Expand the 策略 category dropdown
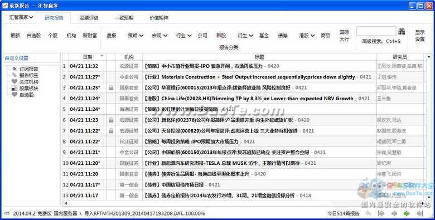The height and width of the screenshot is (220, 435). coord(136,36)
